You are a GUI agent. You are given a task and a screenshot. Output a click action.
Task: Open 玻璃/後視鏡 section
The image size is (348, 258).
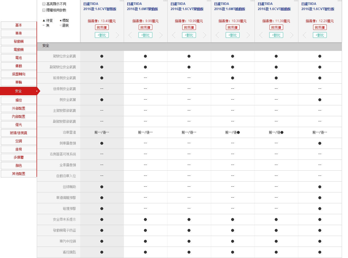pos(19,133)
